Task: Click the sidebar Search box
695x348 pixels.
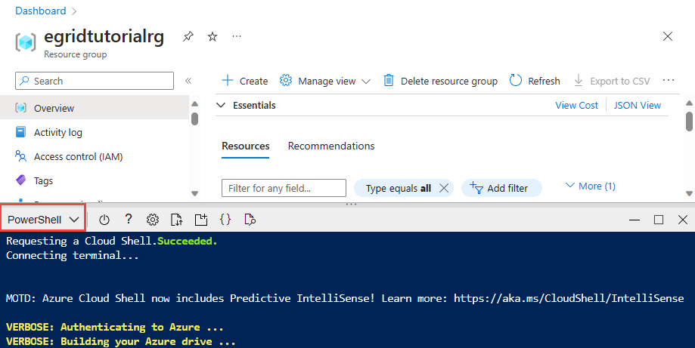Action: pyautogui.click(x=95, y=81)
